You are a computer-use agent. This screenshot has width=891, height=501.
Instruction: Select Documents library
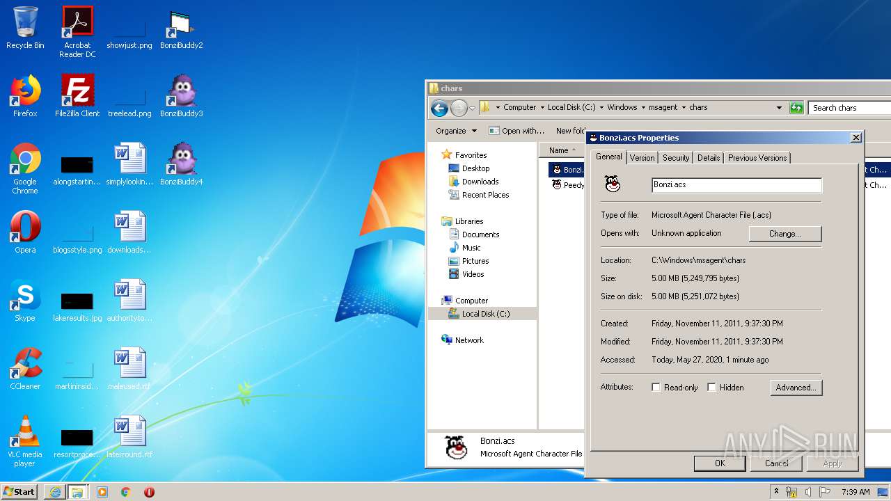474,234
